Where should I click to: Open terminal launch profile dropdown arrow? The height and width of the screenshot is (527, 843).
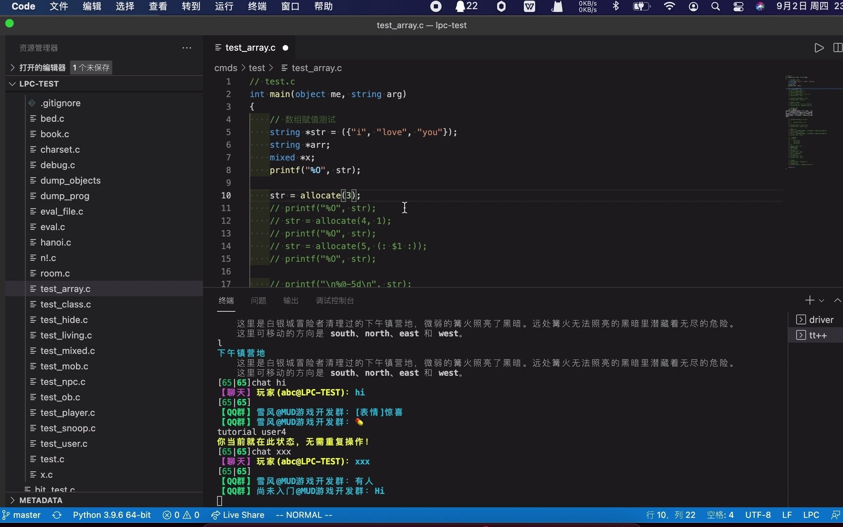822,301
